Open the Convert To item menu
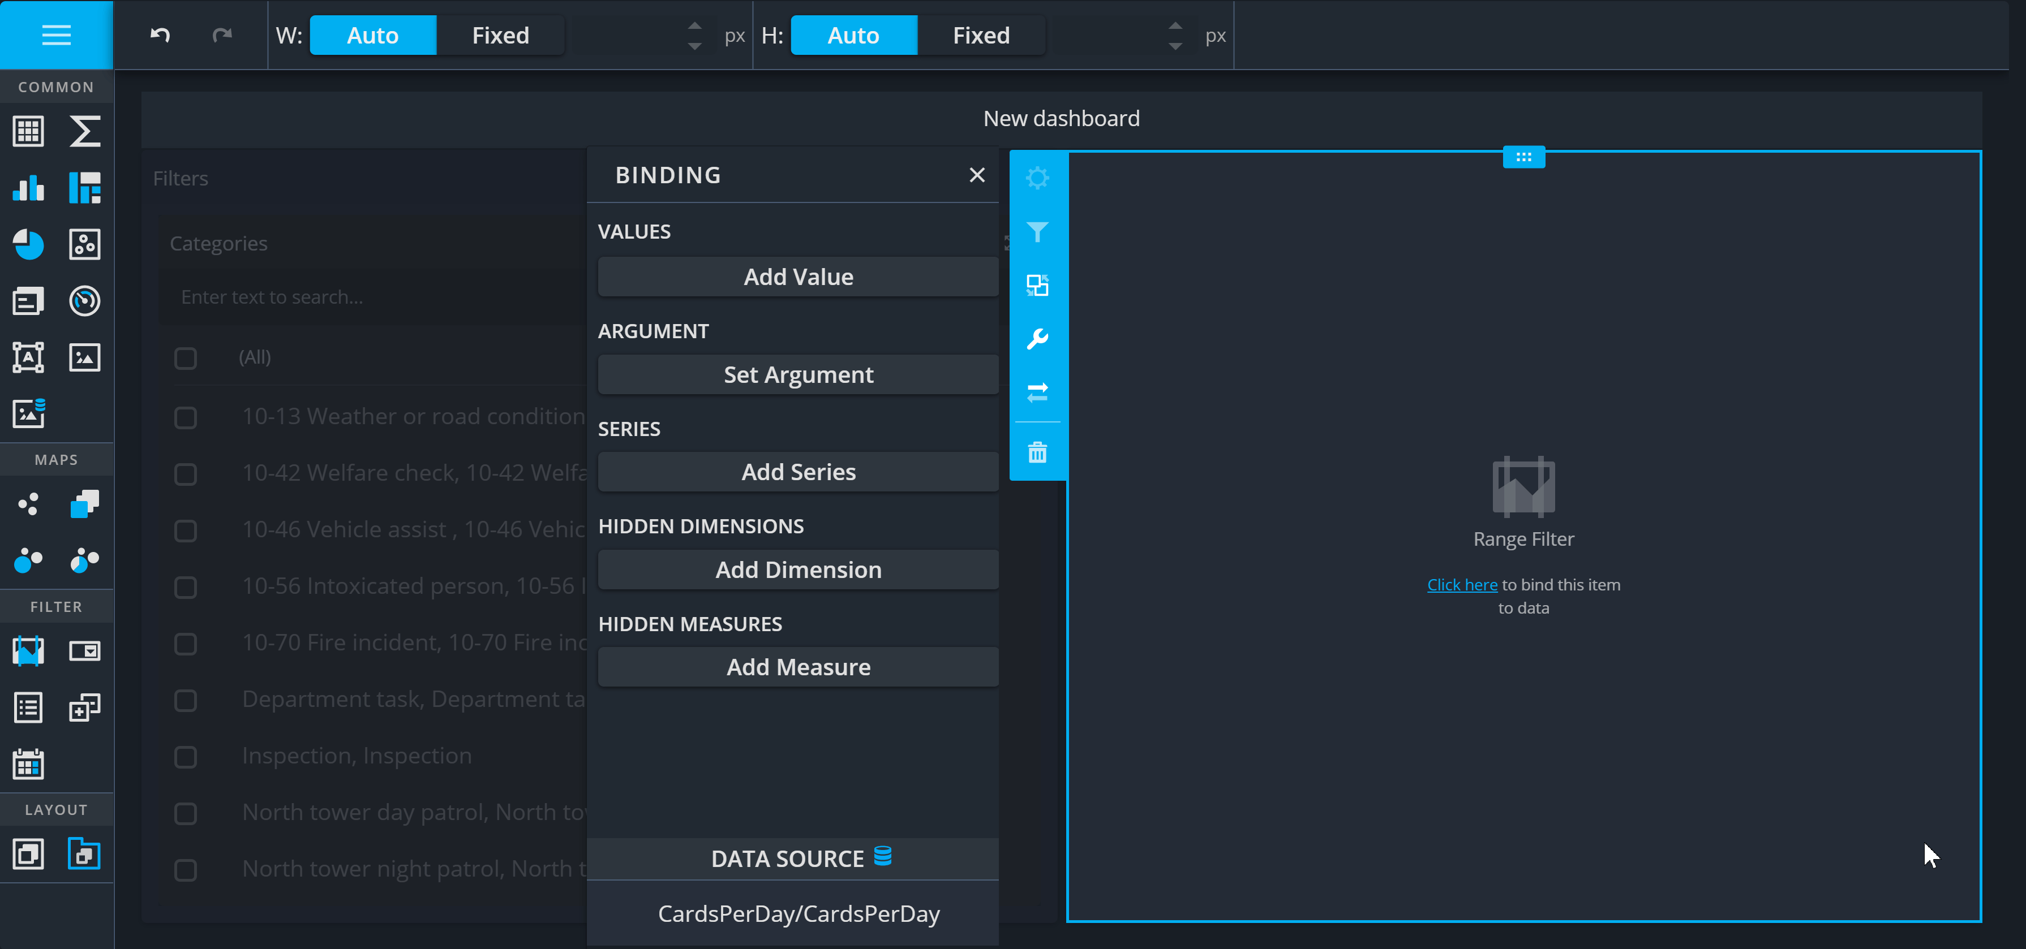 coord(1037,286)
